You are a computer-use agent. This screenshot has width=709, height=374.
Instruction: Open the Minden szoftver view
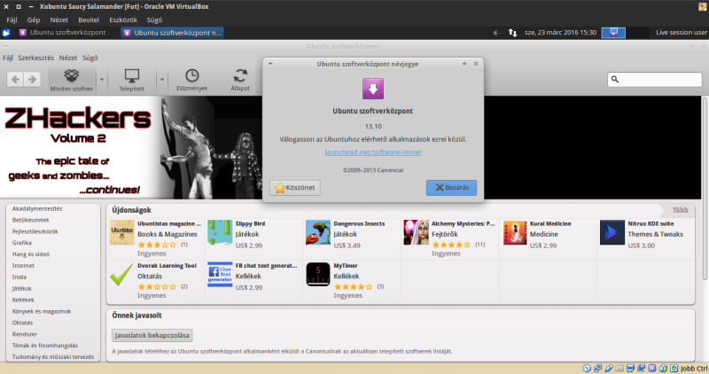point(72,80)
